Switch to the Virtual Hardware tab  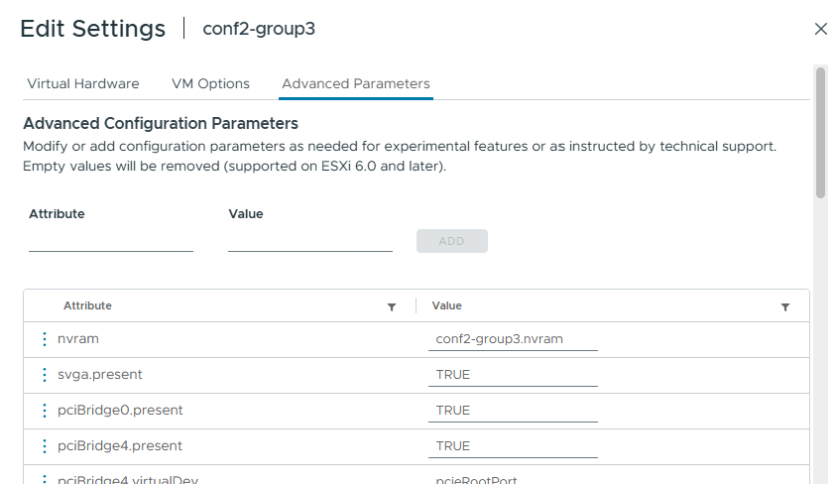click(83, 84)
